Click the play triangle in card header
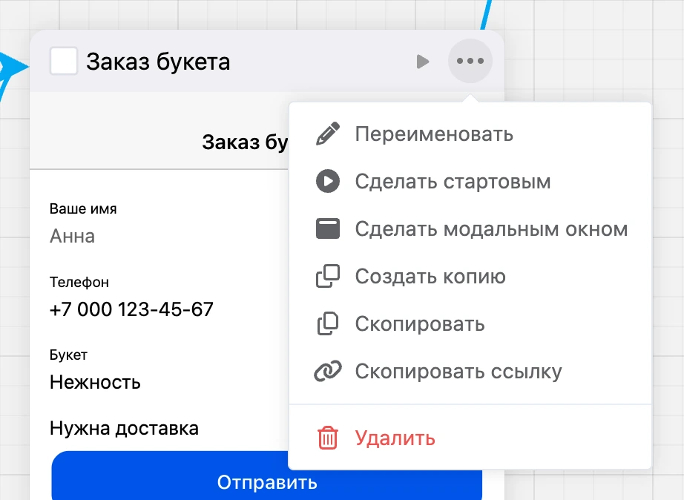 pyautogui.click(x=423, y=62)
